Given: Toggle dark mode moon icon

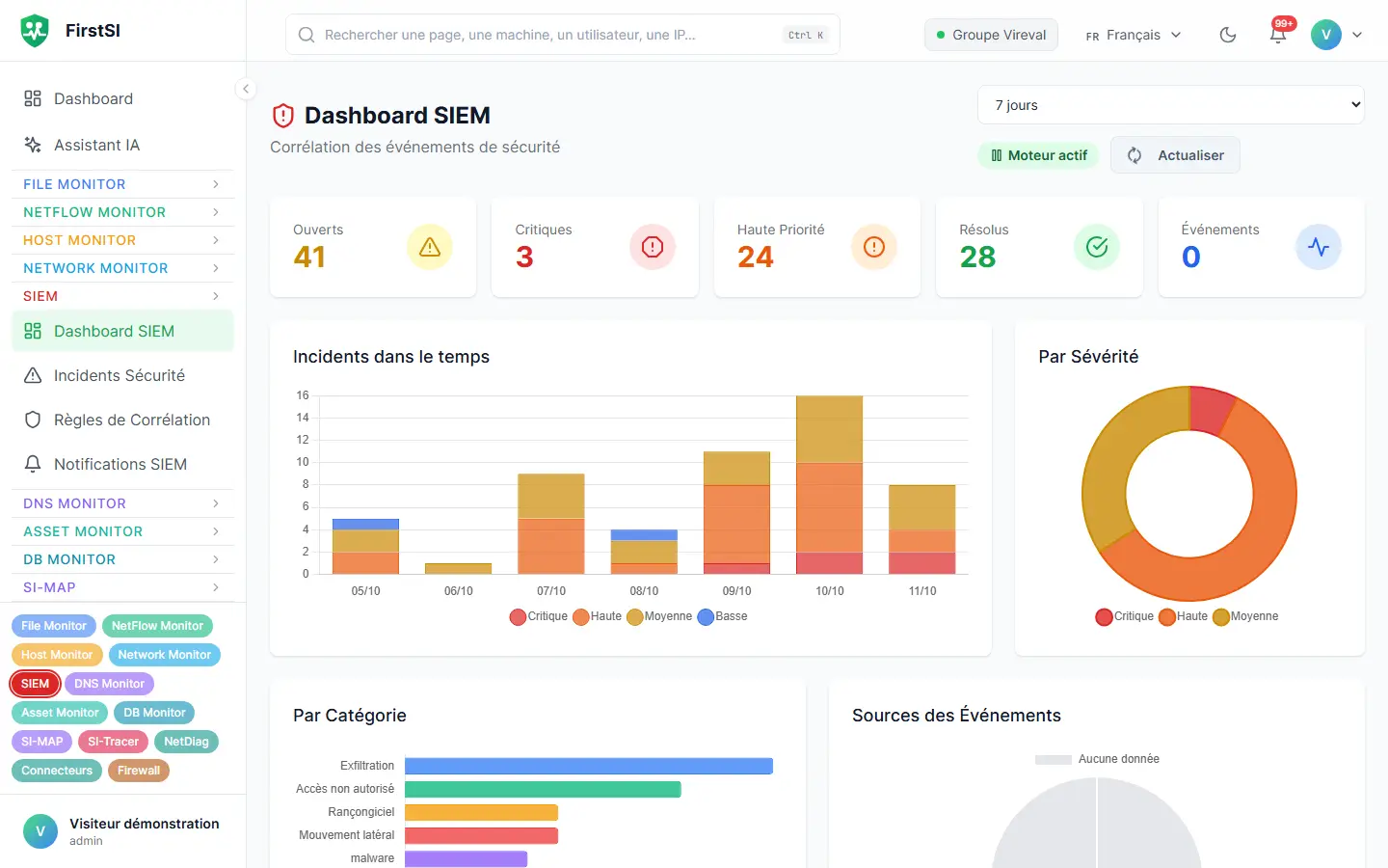Looking at the screenshot, I should tap(1228, 35).
